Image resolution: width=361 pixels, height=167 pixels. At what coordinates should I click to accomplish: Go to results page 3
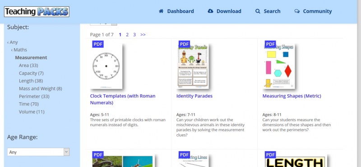[x=134, y=35]
